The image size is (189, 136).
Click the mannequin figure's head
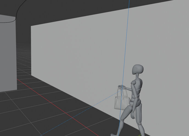[138, 70]
